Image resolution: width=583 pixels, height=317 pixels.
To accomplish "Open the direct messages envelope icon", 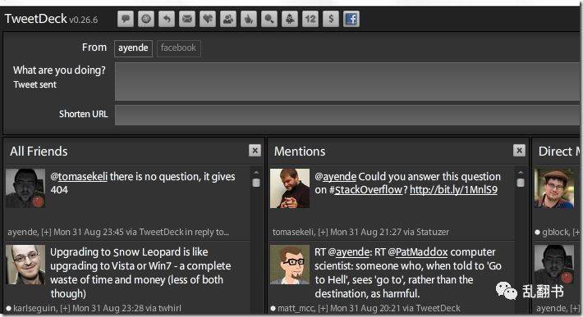I will (x=187, y=19).
